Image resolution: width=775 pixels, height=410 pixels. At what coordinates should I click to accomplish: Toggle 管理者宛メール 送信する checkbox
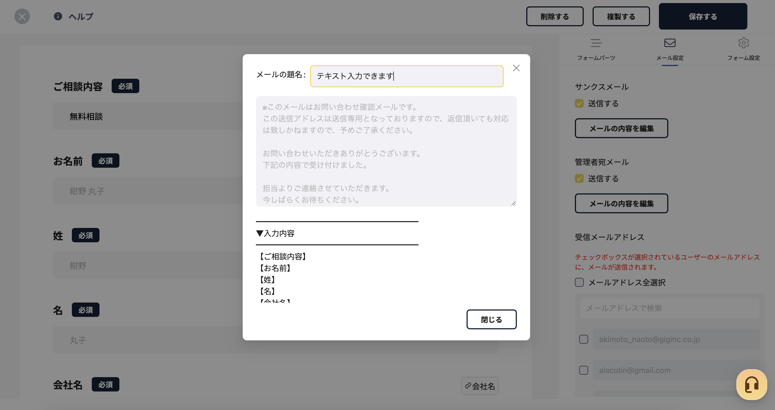point(579,179)
